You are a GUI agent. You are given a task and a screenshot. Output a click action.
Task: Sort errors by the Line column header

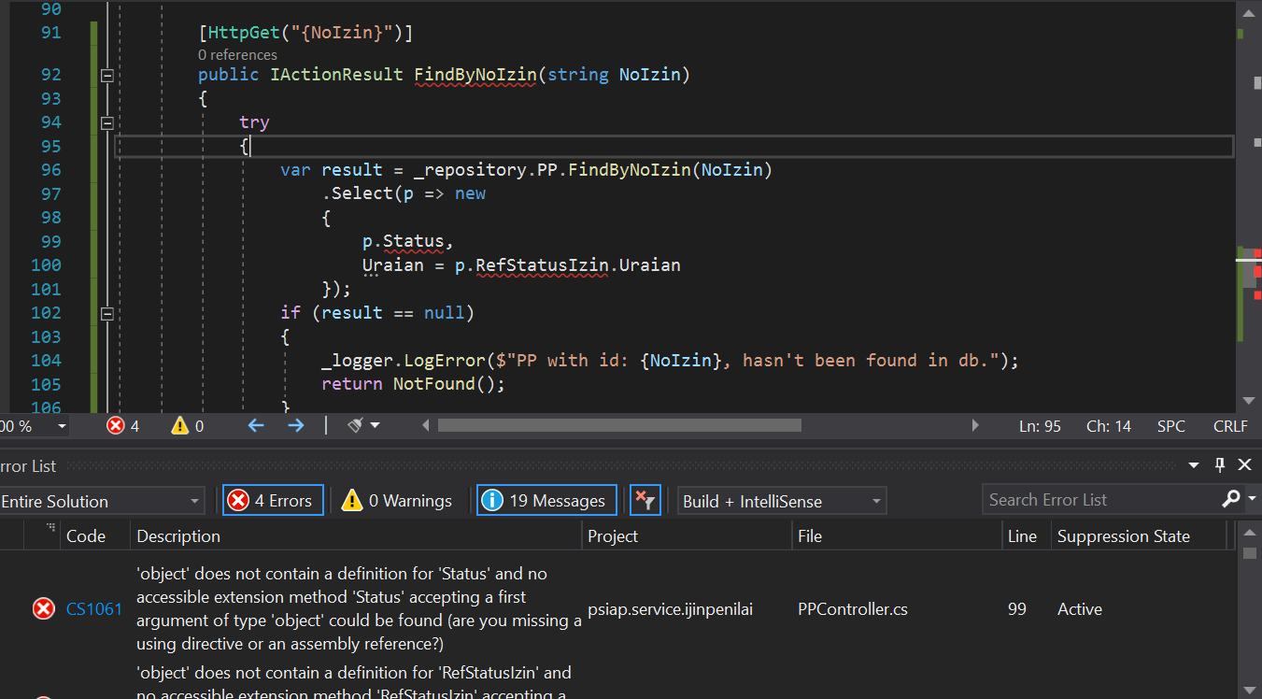(1022, 536)
